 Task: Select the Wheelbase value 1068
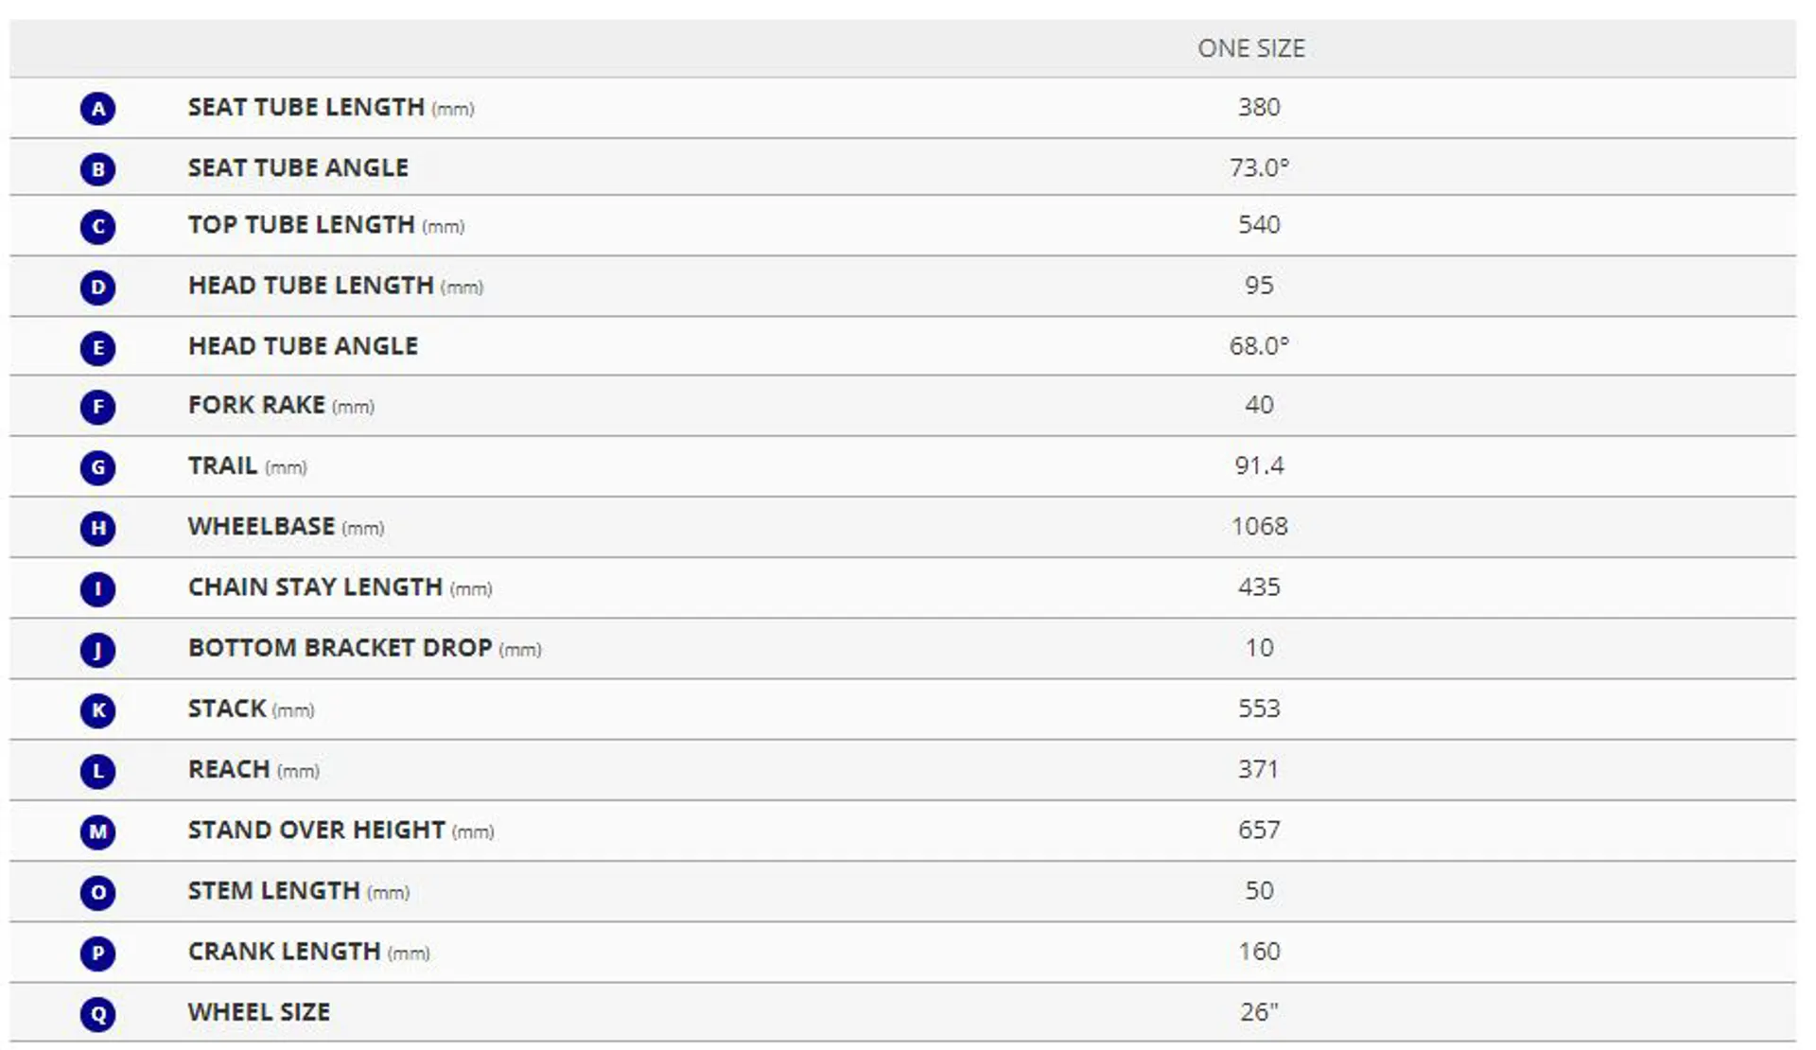tap(1259, 526)
